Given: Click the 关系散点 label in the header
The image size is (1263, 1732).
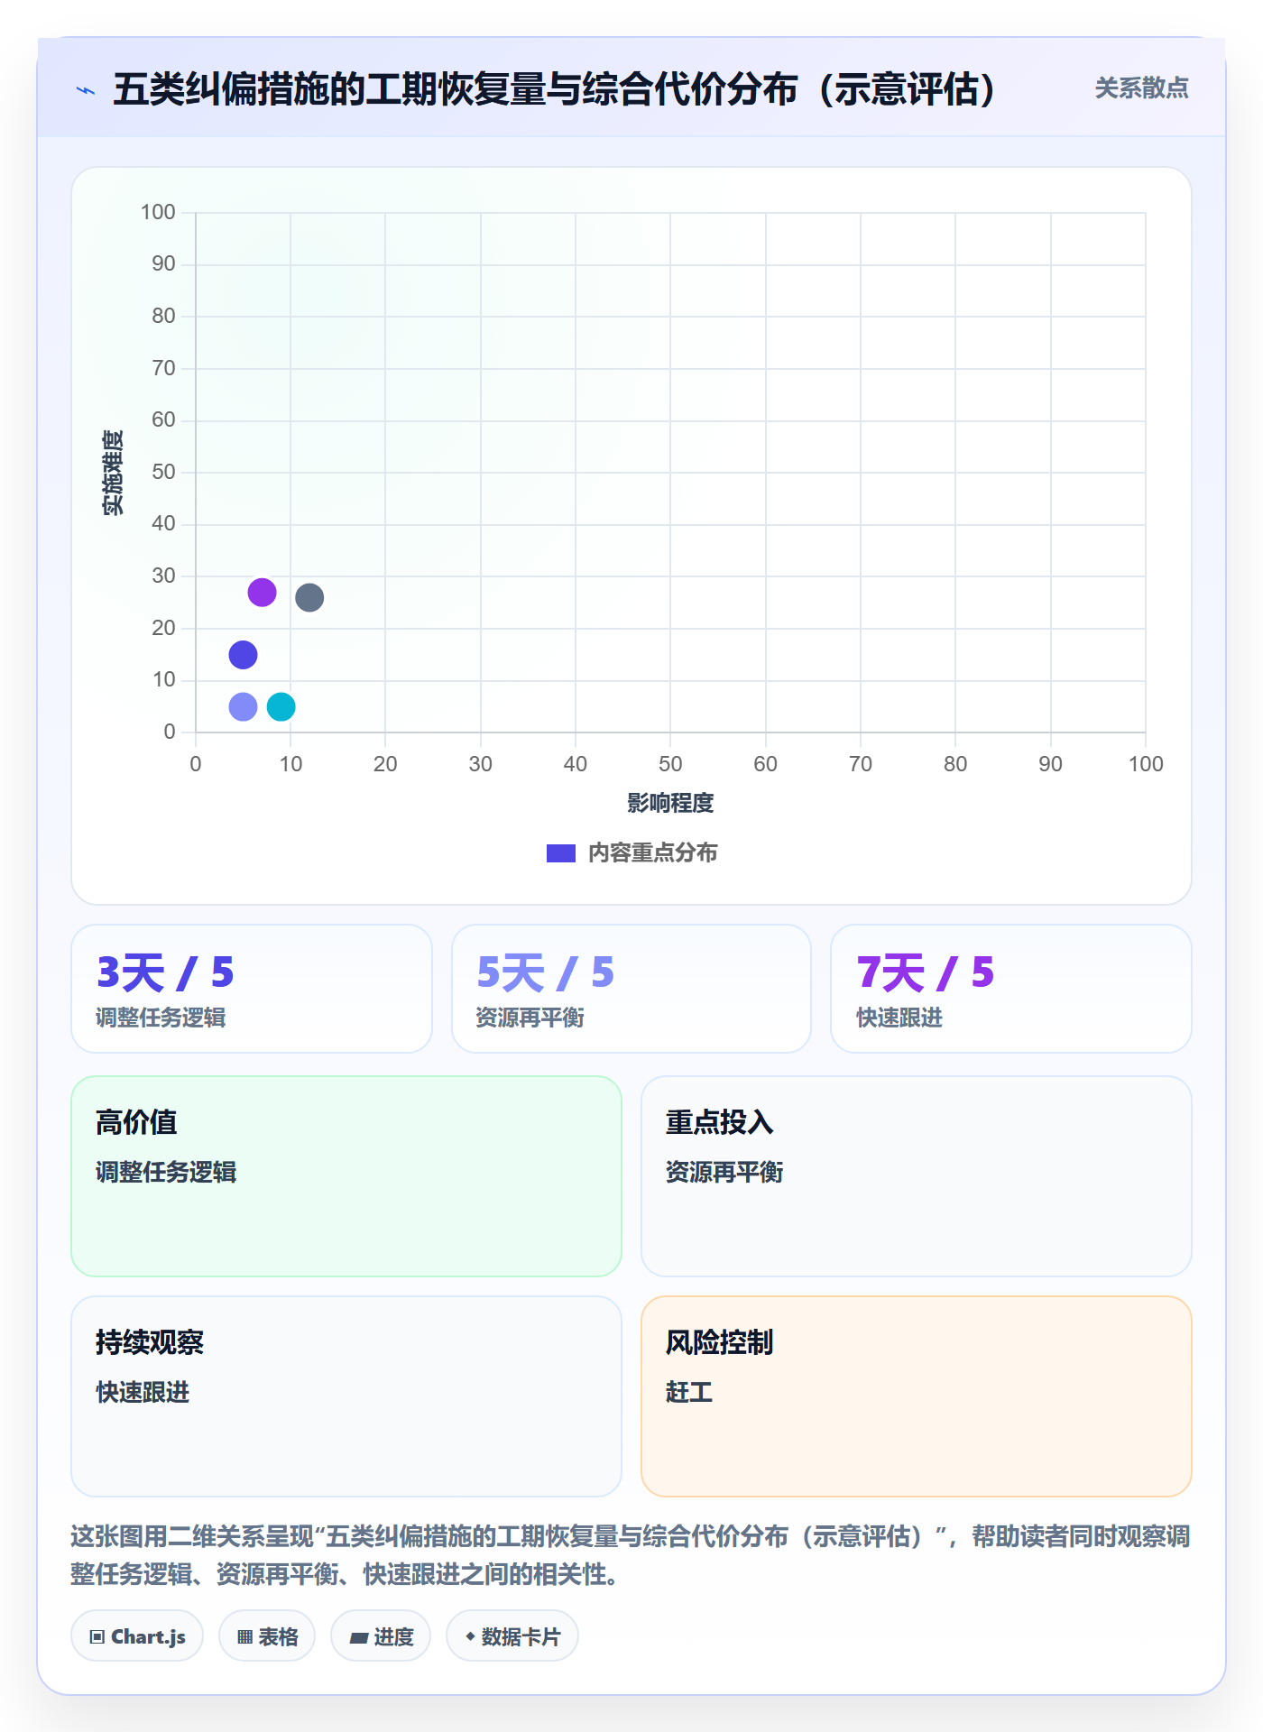Looking at the screenshot, I should (x=1141, y=88).
